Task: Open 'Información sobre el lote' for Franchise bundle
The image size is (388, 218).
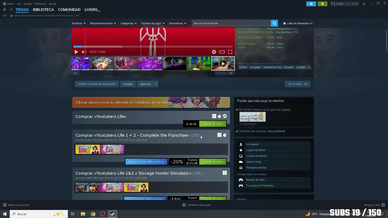Action: pos(146,162)
